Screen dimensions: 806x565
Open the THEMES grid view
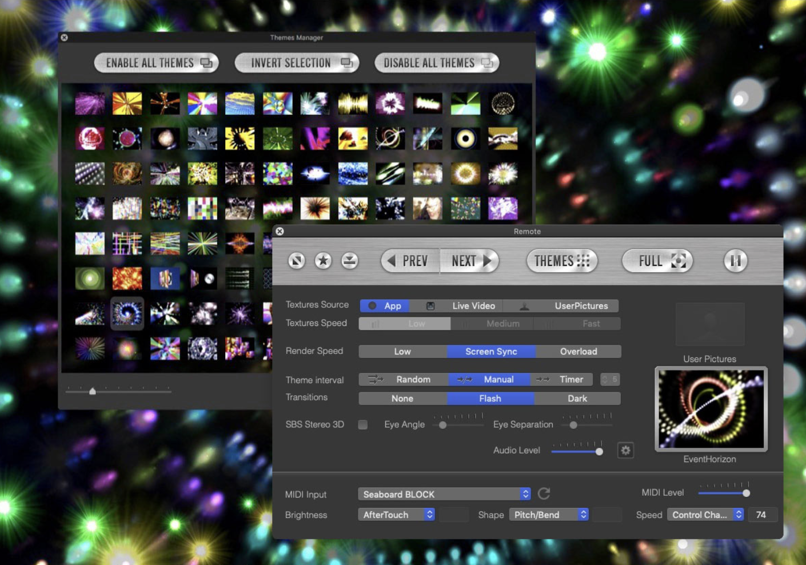tap(561, 261)
